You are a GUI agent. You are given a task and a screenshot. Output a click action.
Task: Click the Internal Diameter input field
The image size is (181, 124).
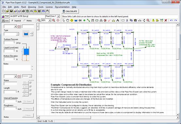pyautogui.click(x=10, y=101)
